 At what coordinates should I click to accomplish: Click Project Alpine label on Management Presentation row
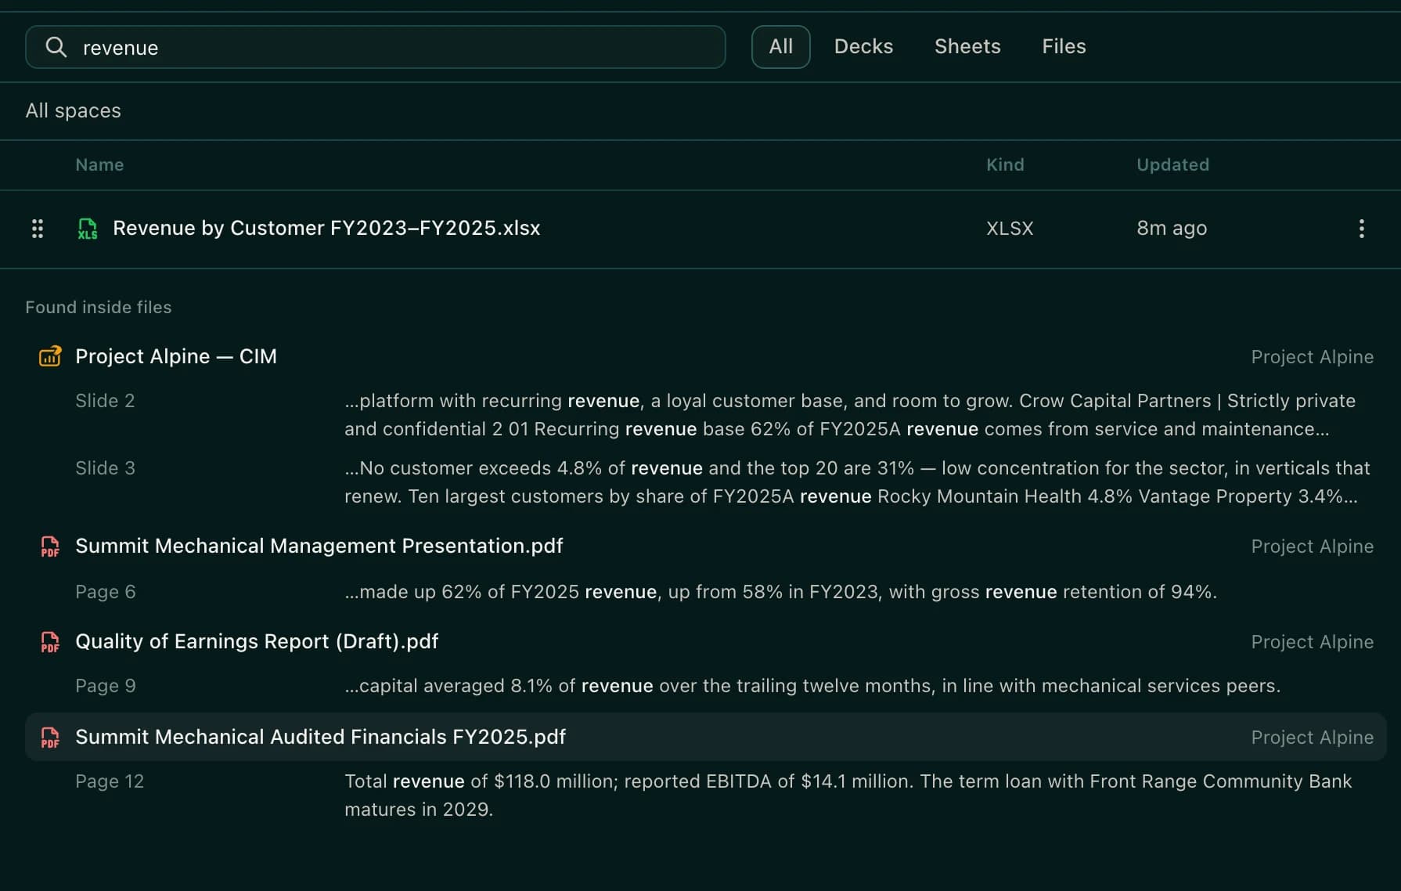[x=1312, y=547]
